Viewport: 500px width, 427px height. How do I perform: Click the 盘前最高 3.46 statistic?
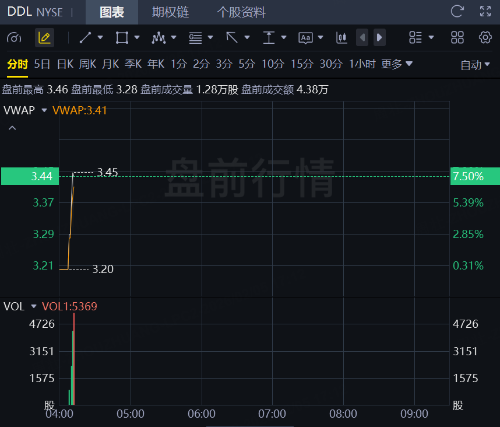(x=35, y=90)
